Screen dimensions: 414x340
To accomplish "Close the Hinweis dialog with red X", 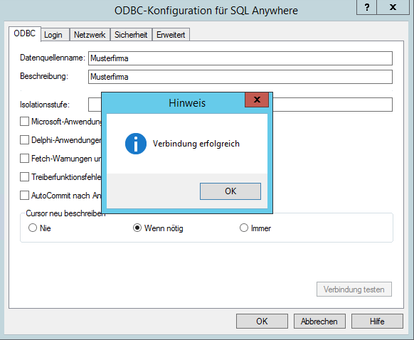I will [257, 100].
